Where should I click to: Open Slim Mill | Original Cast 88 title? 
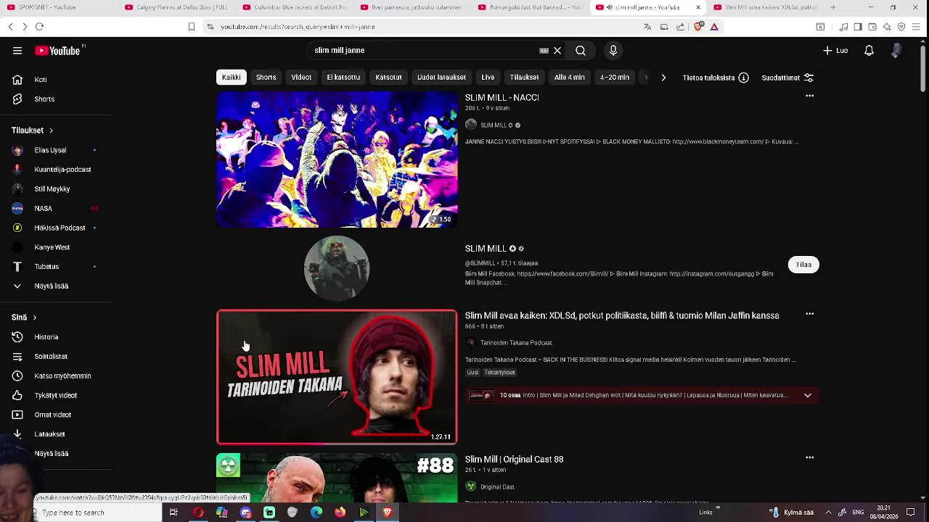(x=514, y=460)
